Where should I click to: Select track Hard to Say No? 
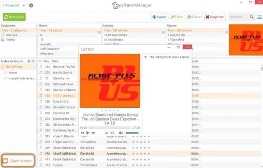pyautogui.click(x=62, y=72)
